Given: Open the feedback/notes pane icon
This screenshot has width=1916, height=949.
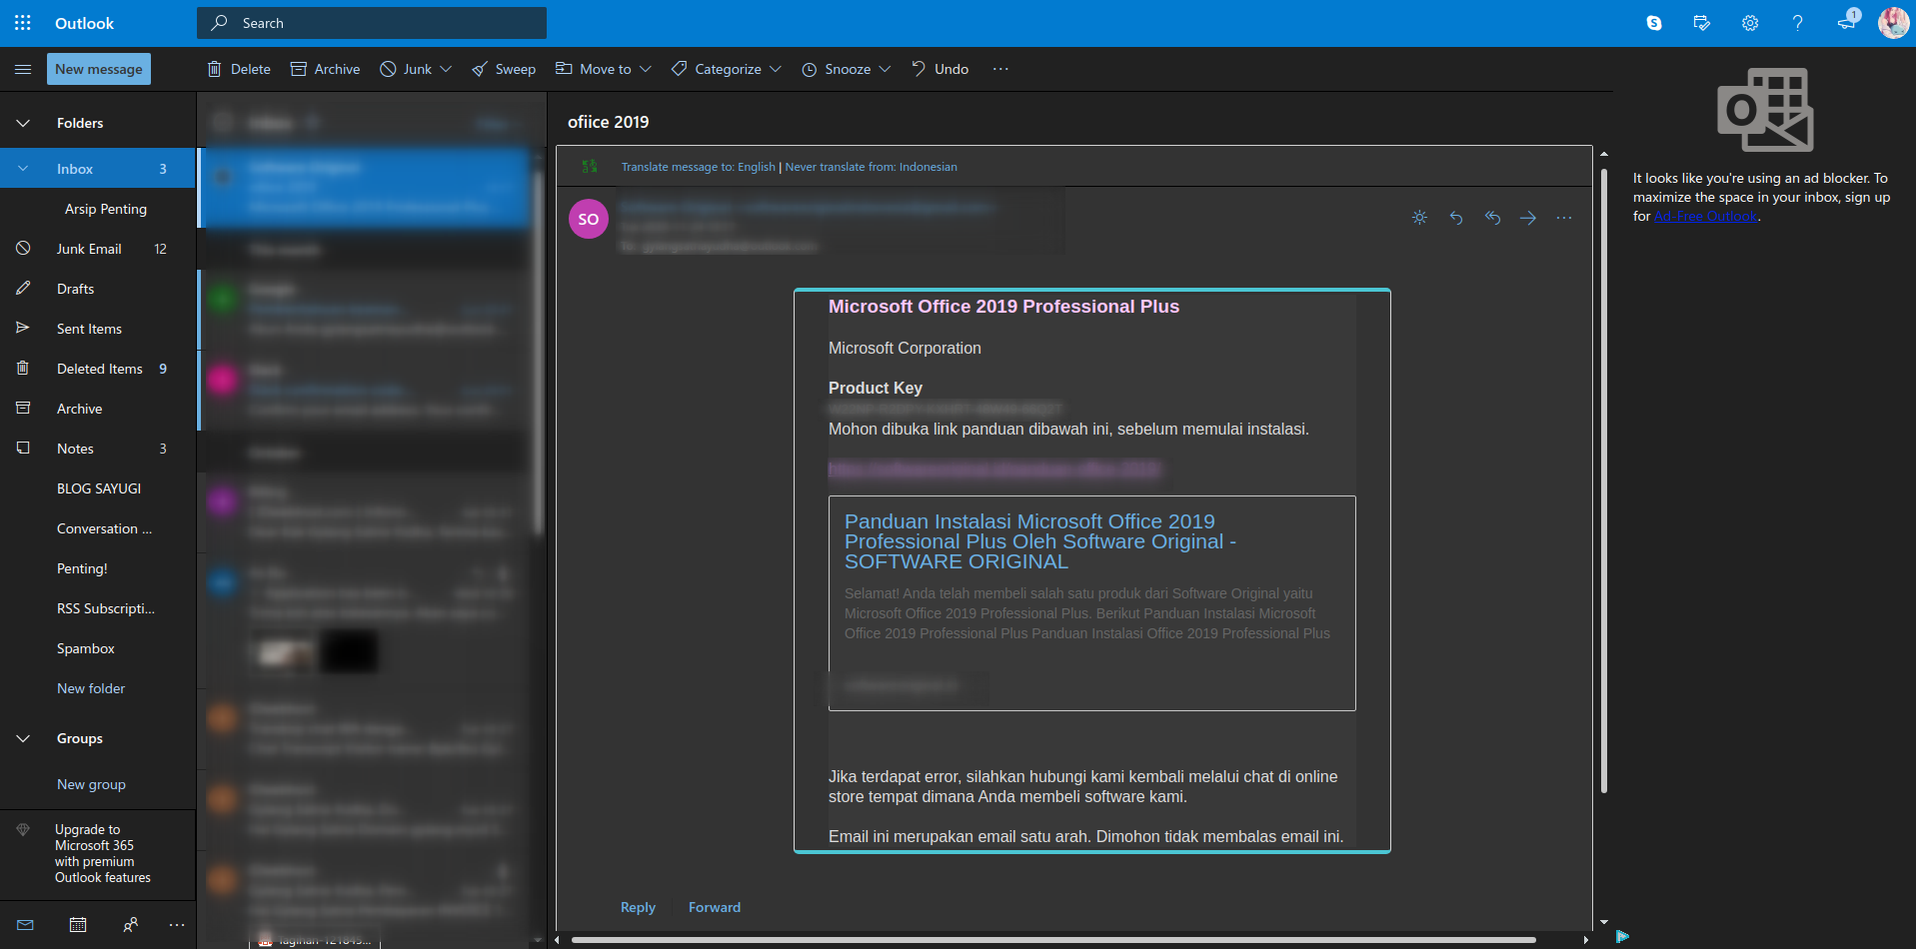Looking at the screenshot, I should 1702,23.
